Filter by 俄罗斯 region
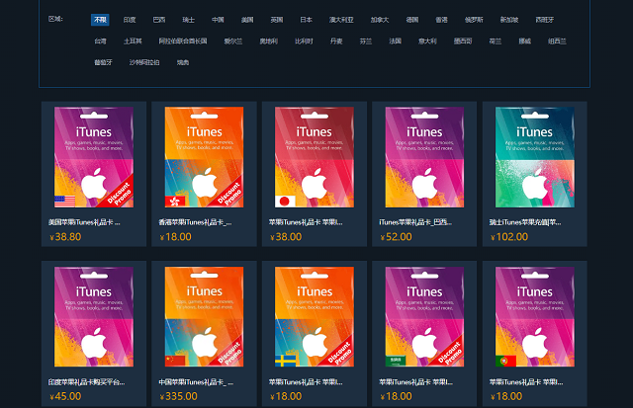The width and height of the screenshot is (633, 408). click(x=474, y=20)
